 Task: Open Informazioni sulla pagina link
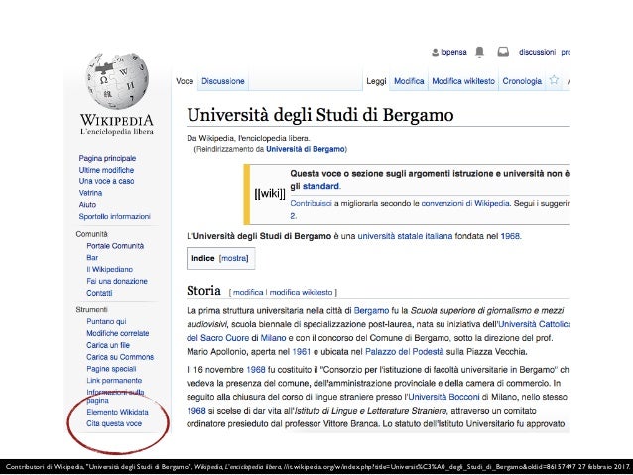tap(115, 396)
